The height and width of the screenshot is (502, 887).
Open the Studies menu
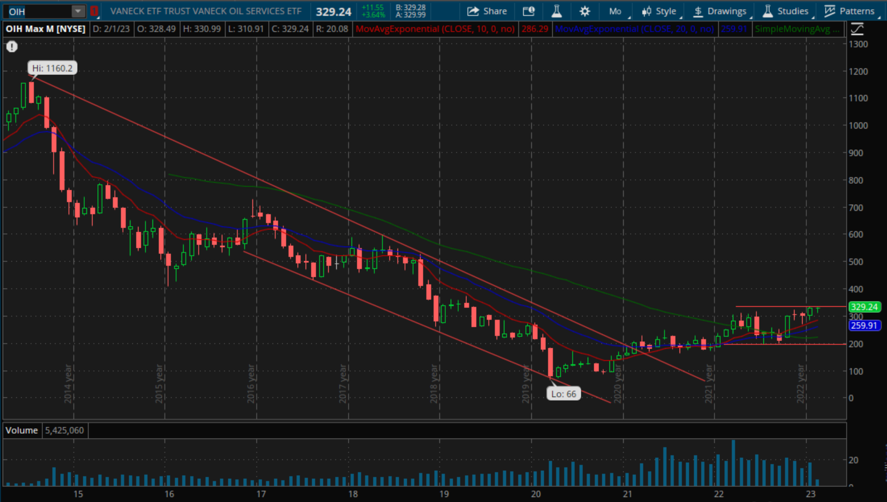(787, 11)
